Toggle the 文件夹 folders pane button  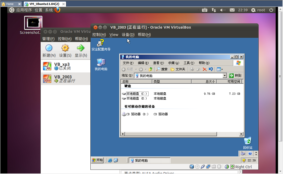tap(178, 69)
